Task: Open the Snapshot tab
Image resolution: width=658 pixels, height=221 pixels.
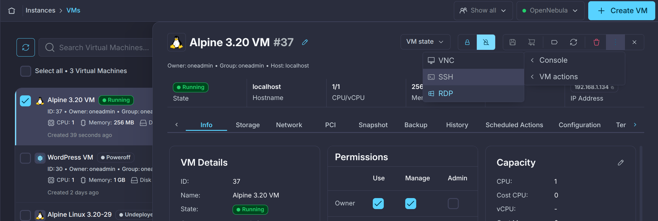Action: (x=373, y=125)
